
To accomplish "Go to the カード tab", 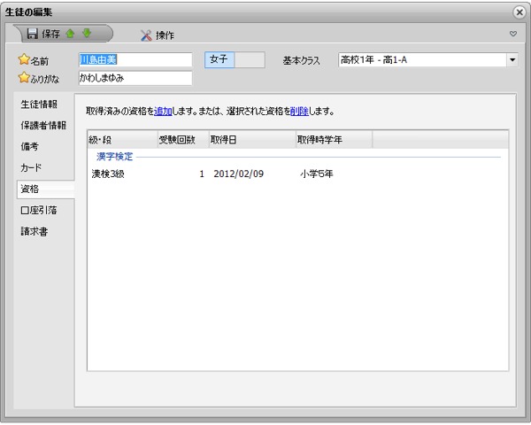I will pyautogui.click(x=32, y=167).
